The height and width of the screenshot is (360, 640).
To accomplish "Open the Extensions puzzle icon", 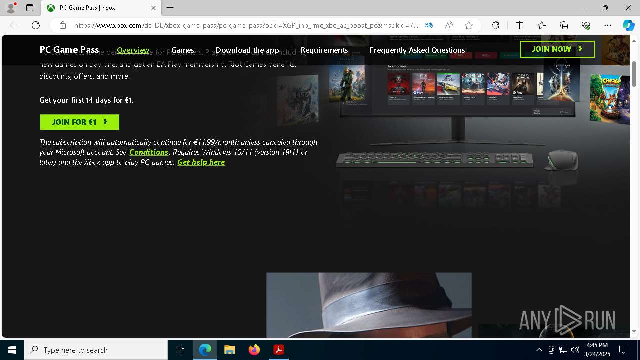I will (495, 25).
